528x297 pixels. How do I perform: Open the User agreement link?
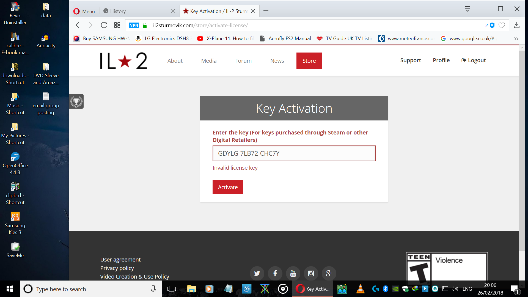[120, 260]
